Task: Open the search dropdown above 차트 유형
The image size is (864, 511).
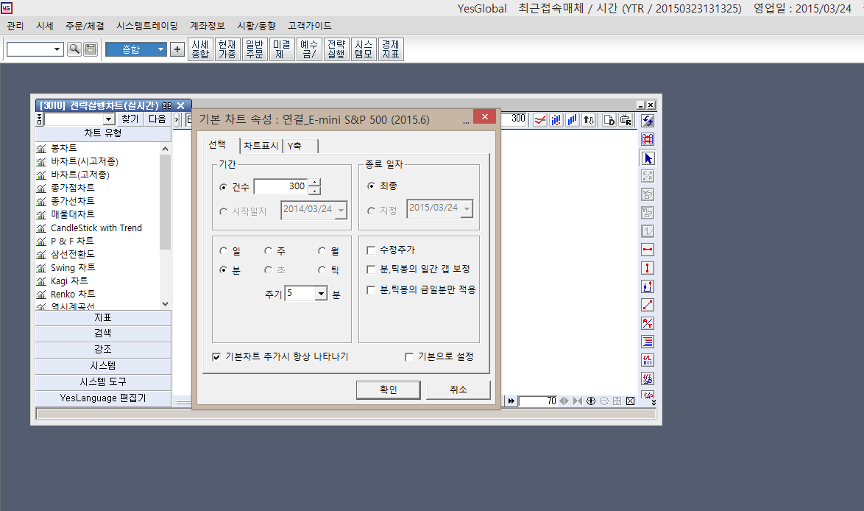Action: (x=108, y=119)
